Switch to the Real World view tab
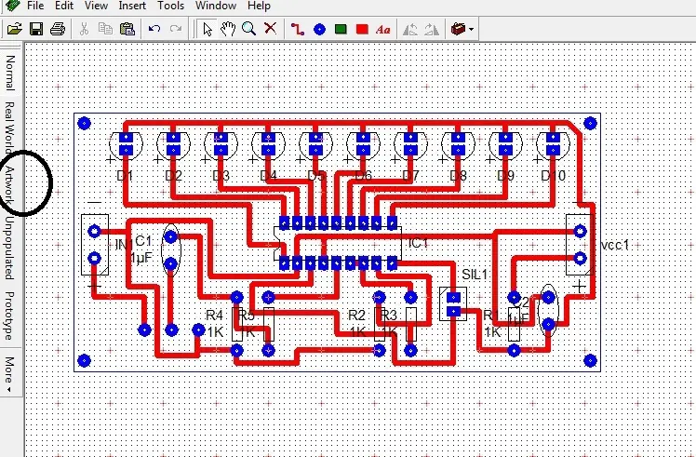The height and width of the screenshot is (457, 696). pyautogui.click(x=9, y=126)
